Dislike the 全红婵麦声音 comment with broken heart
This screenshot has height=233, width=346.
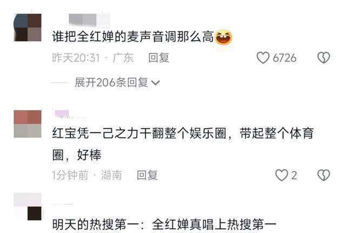tap(323, 58)
